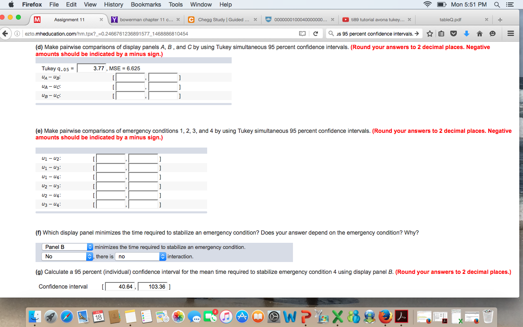The image size is (523, 327).
Task: Open the Bookmarks menu
Action: 146,4
